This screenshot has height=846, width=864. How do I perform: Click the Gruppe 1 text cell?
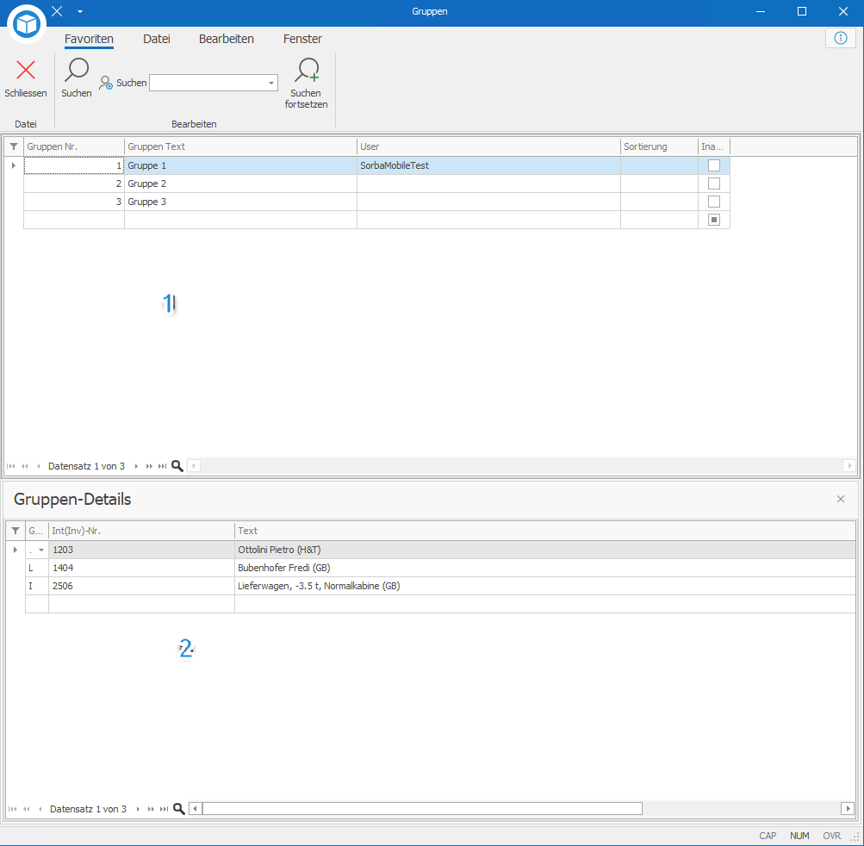click(x=241, y=165)
